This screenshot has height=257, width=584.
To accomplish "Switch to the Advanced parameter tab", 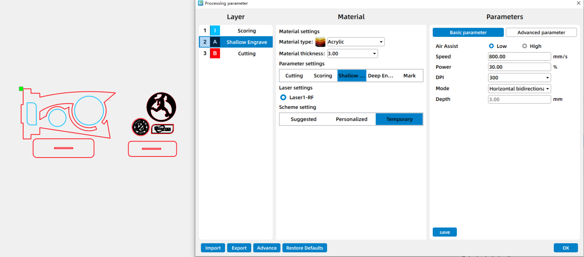I will [541, 33].
